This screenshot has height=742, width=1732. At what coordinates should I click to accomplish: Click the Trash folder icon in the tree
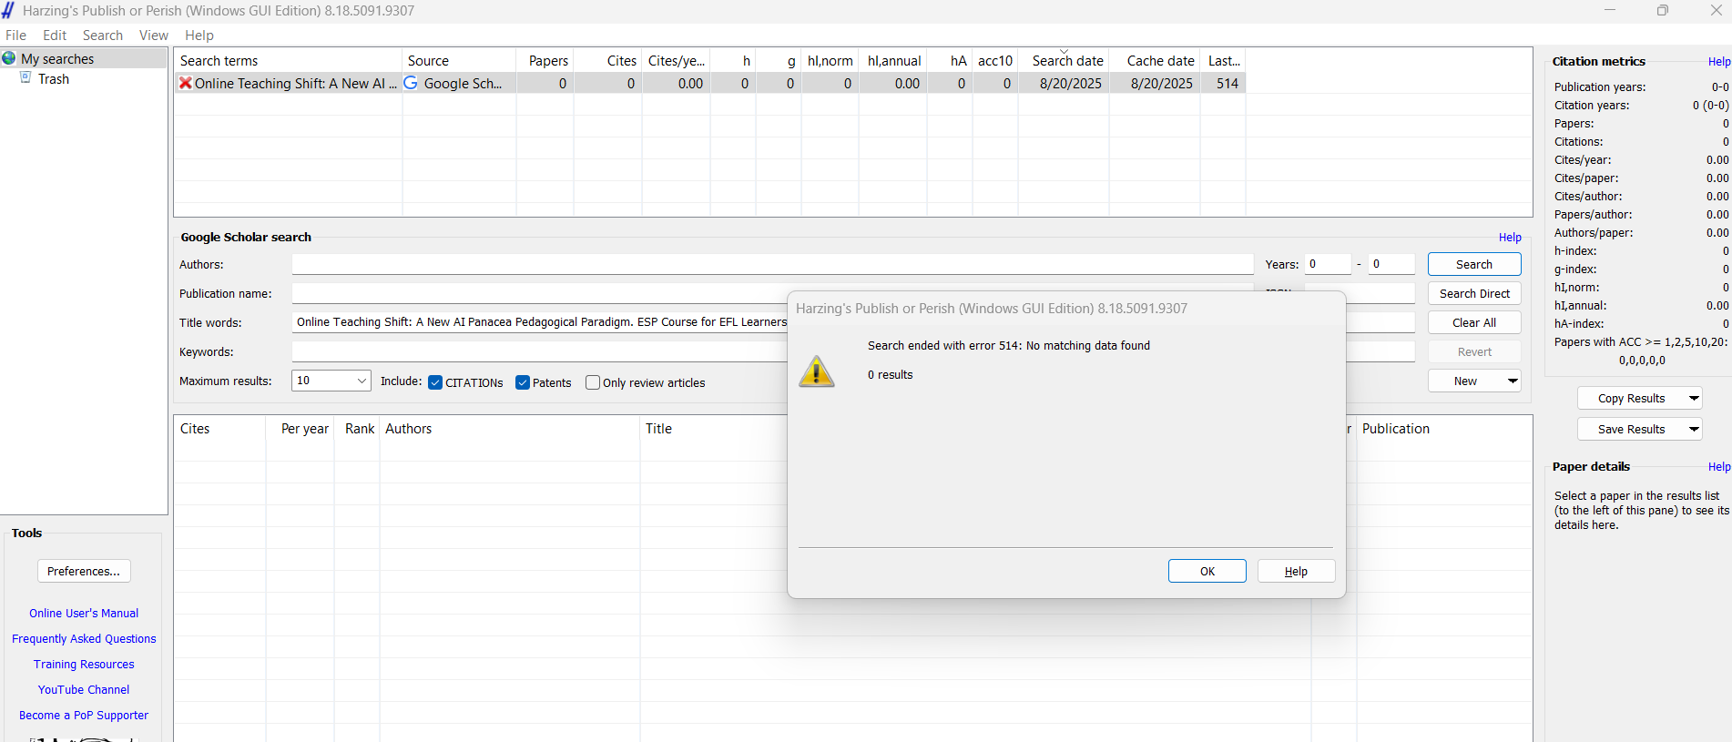[x=25, y=78]
